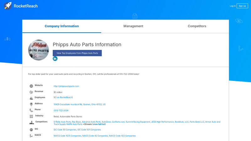
Task: Click the Log In link
Action: click(232, 6)
